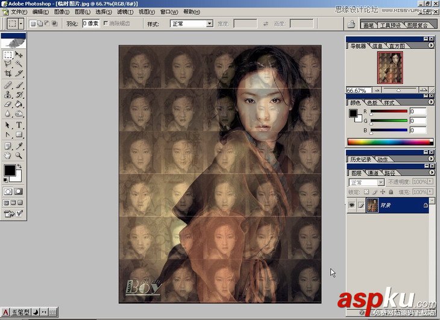Choose Add to selection mode
Screen dimensions: 440x320
coord(40,24)
